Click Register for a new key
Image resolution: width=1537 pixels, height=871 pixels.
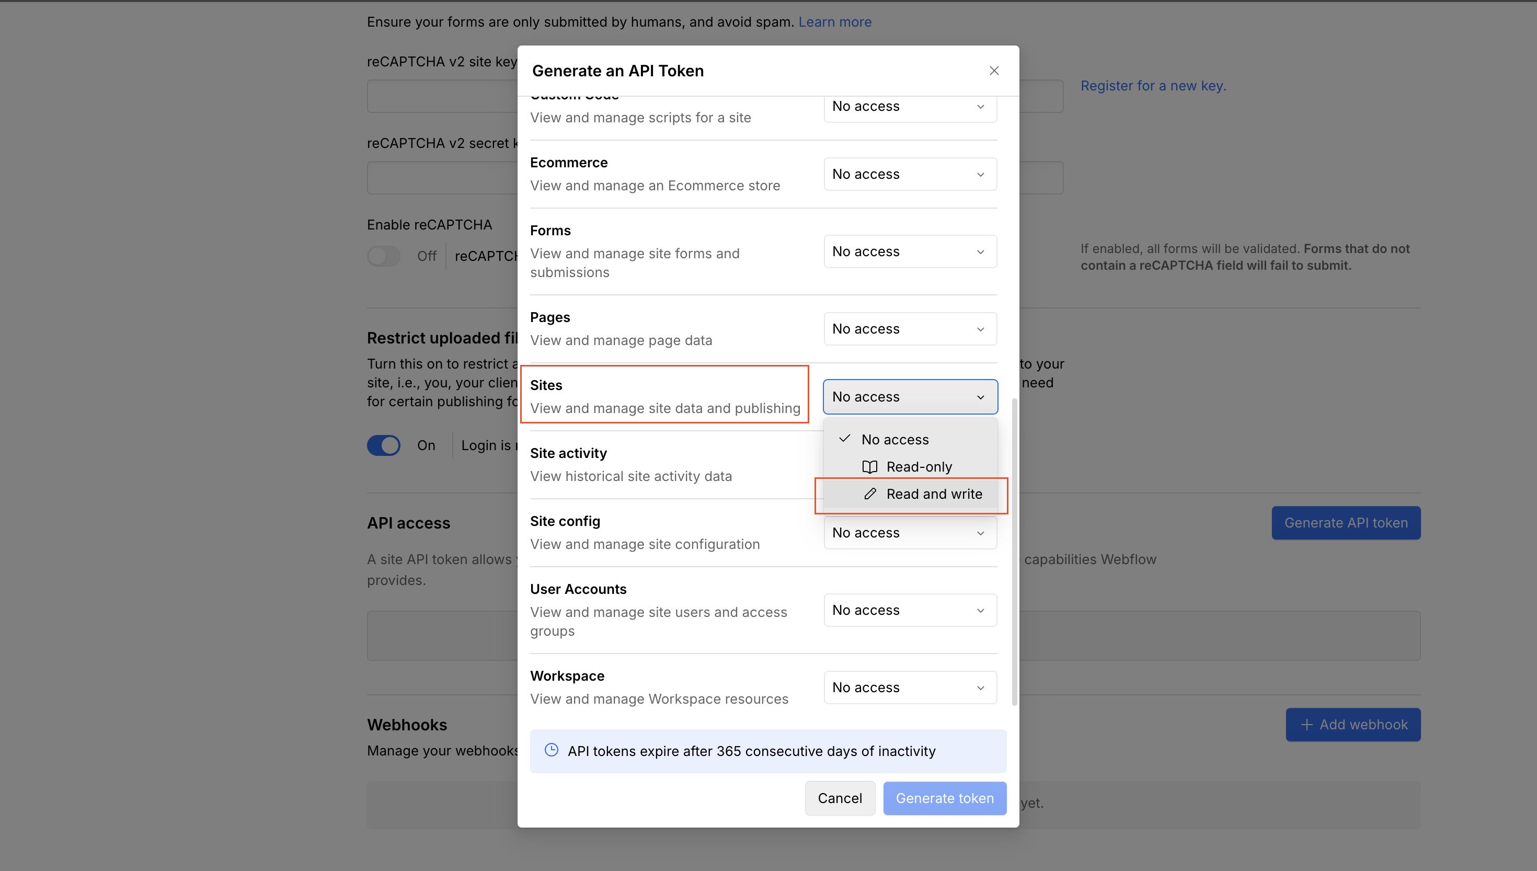pos(1153,86)
